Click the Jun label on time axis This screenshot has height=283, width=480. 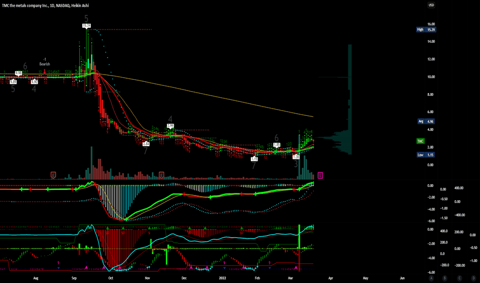(402, 278)
